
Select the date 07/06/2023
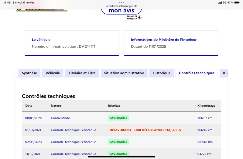[33, 142]
